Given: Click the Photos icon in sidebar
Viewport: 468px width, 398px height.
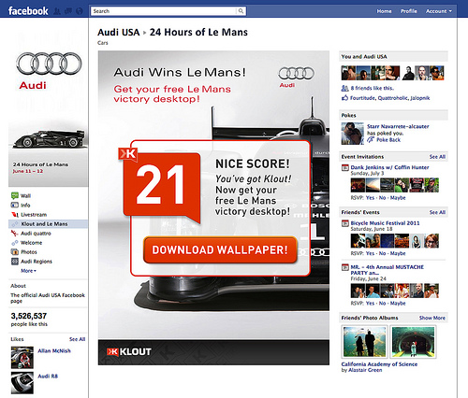Looking at the screenshot, I should (x=15, y=252).
